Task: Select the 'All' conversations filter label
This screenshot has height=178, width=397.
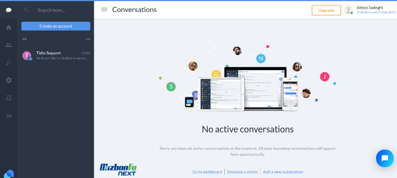Action: pos(24,39)
